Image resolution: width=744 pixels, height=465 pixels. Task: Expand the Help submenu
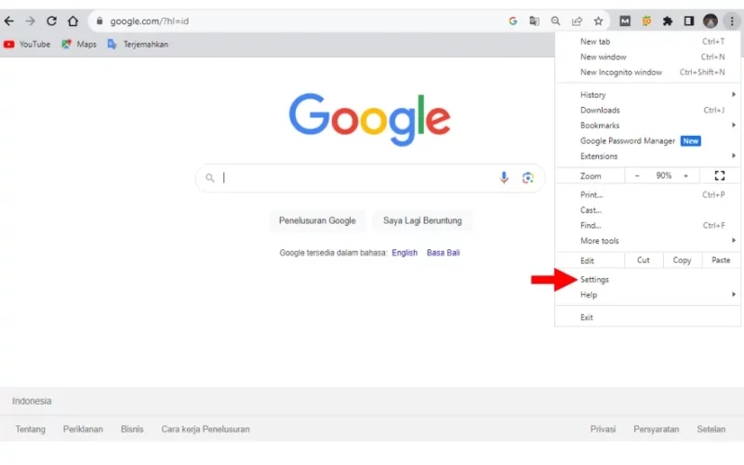pyautogui.click(x=647, y=295)
